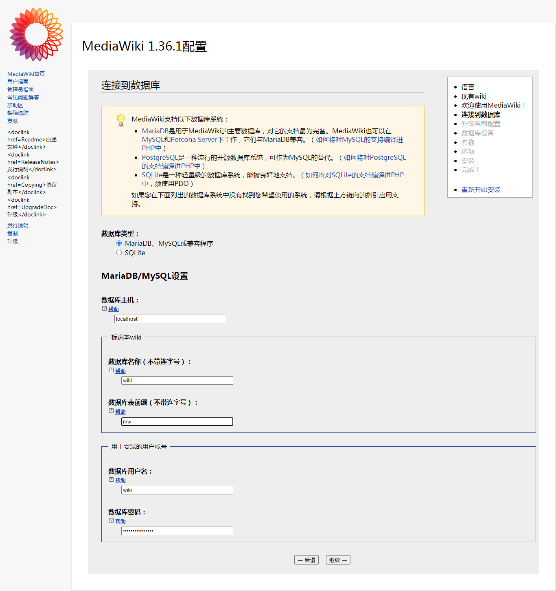Select MariaDB、MySQL或兼容程序 radio button

point(119,243)
